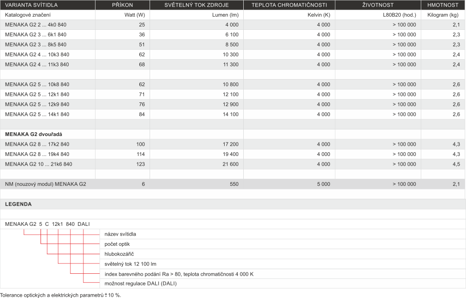The image size is (466, 298).
Task: Click the HMOTNOST column header
Action: [443, 5]
